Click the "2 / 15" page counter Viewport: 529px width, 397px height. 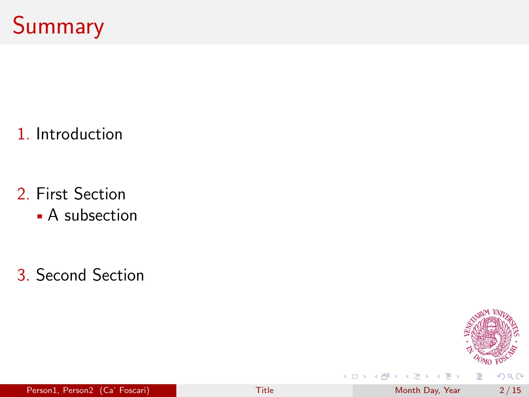pos(510,390)
